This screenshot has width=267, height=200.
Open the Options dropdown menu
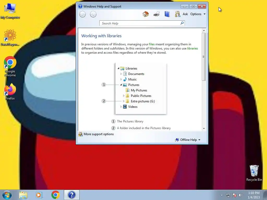(198, 14)
